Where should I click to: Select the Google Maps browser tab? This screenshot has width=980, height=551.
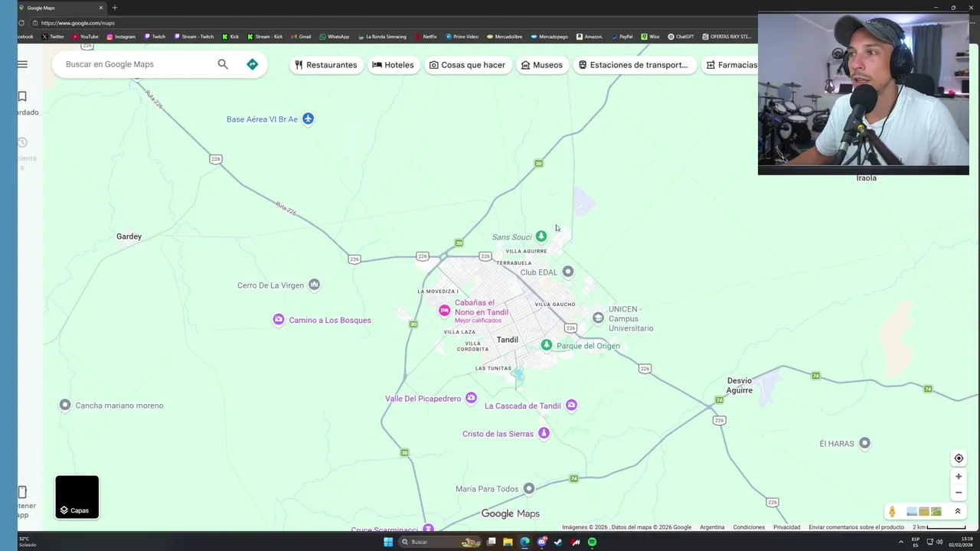coord(61,8)
